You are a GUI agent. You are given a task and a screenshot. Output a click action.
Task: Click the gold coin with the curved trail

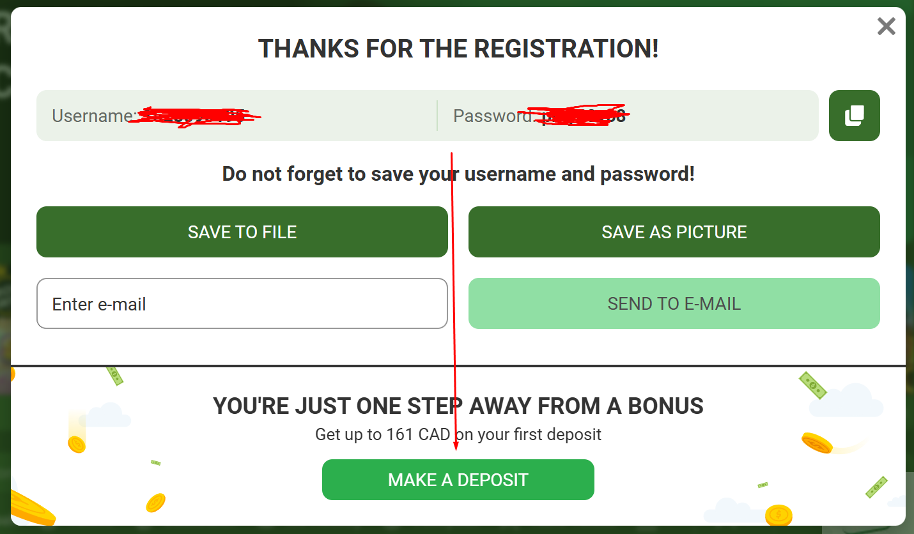click(x=816, y=442)
